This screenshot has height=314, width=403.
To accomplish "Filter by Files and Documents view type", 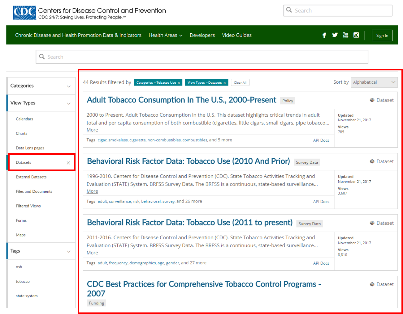I will [x=34, y=191].
